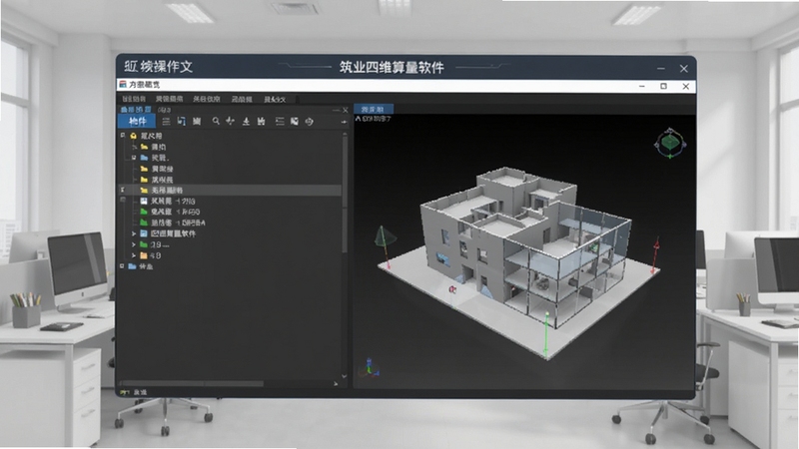Expand the arrow beside the green folder above the orange one
799x449 pixels.
134,244
